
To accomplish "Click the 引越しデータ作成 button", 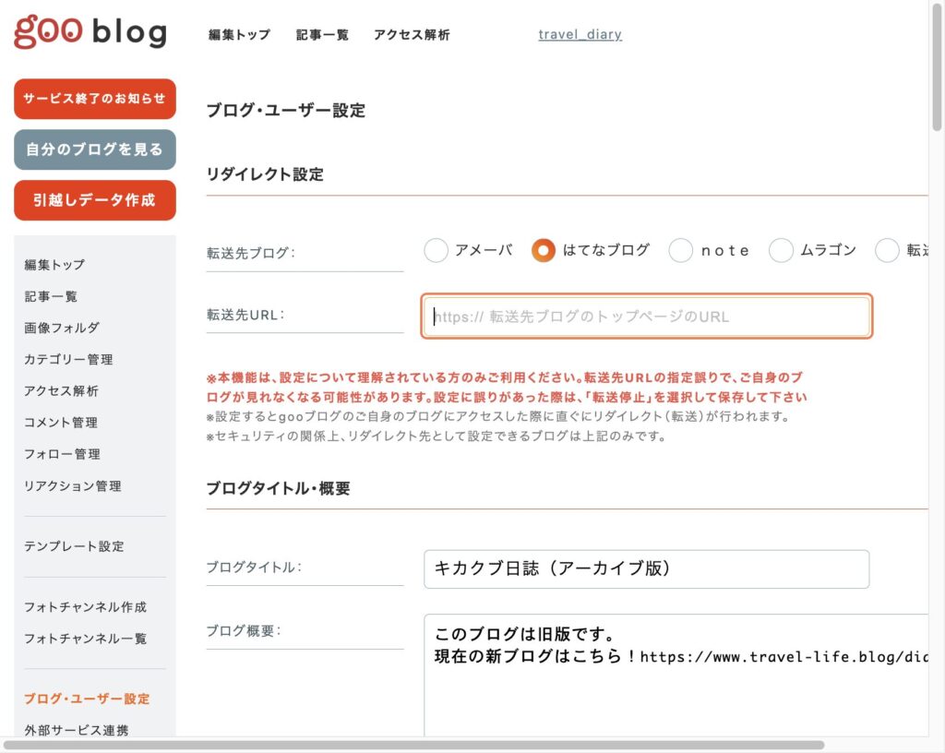I will (95, 200).
